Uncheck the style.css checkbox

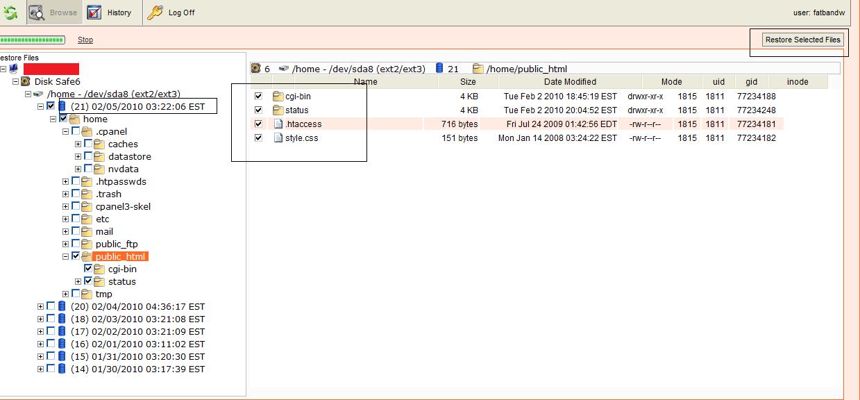click(259, 138)
